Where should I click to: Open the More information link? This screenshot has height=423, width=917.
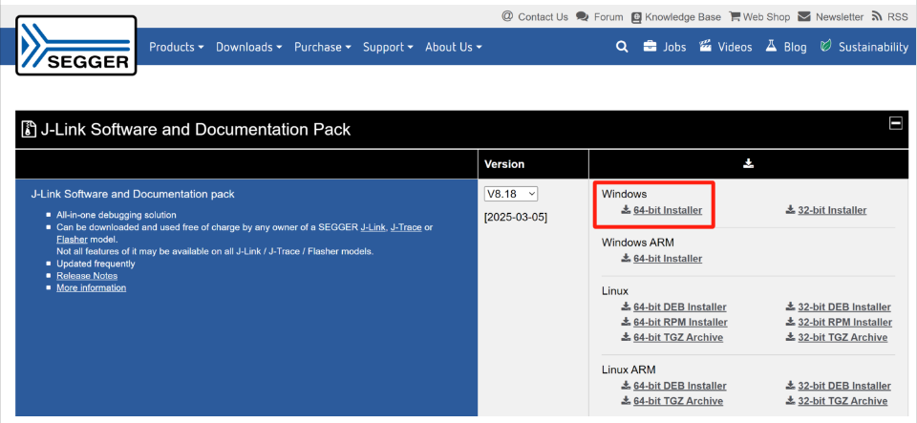click(92, 288)
